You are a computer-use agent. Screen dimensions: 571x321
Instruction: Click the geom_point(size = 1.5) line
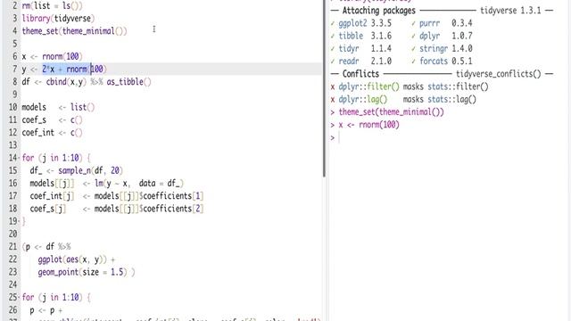87,272
